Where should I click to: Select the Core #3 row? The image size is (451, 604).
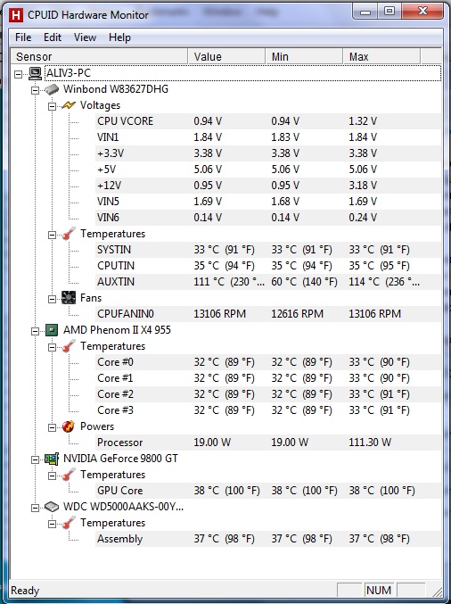pos(268,410)
